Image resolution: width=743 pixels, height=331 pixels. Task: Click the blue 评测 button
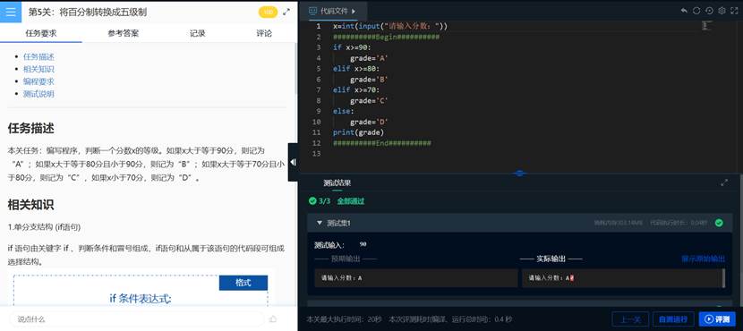717,319
